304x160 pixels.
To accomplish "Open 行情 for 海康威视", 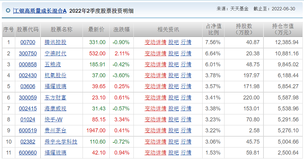I will pos(186,109).
